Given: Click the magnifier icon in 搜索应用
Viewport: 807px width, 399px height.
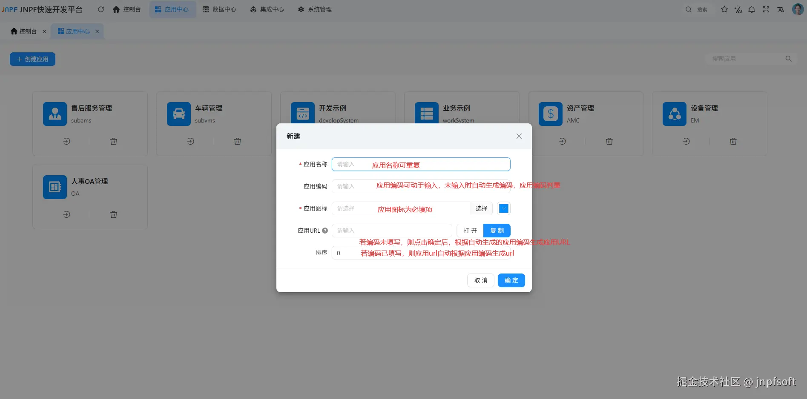Looking at the screenshot, I should click(x=789, y=59).
